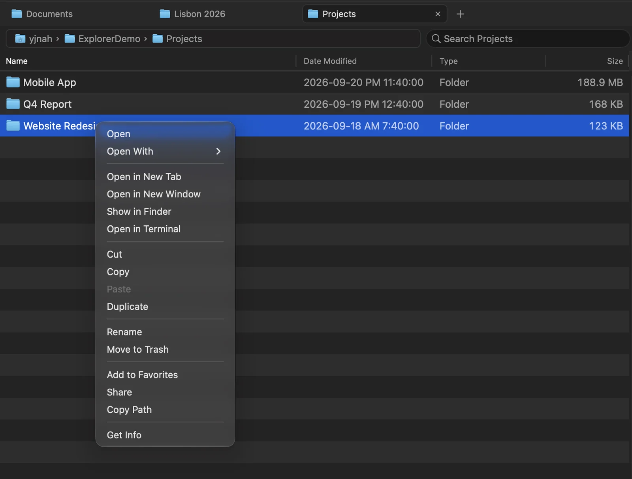
Task: Click the Website Redesign folder icon
Action: click(x=13, y=125)
